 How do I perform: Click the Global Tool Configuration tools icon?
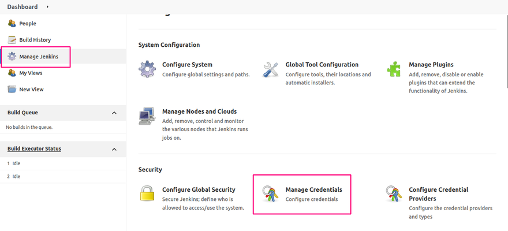[271, 69]
